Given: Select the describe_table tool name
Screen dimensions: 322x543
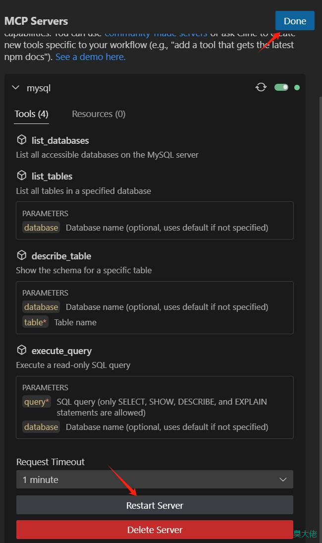Looking at the screenshot, I should (61, 256).
